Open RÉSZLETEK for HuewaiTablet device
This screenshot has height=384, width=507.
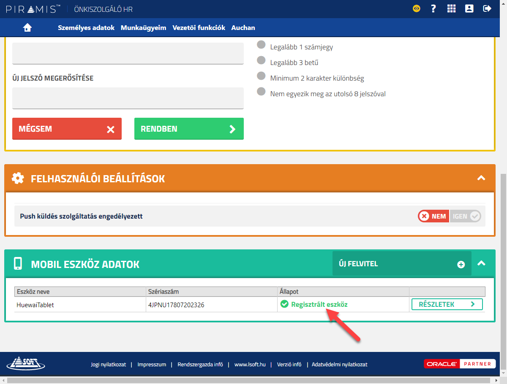447,304
